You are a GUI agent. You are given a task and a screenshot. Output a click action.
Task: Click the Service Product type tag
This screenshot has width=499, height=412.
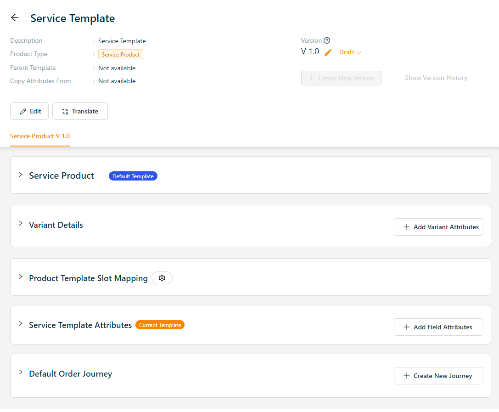(121, 55)
